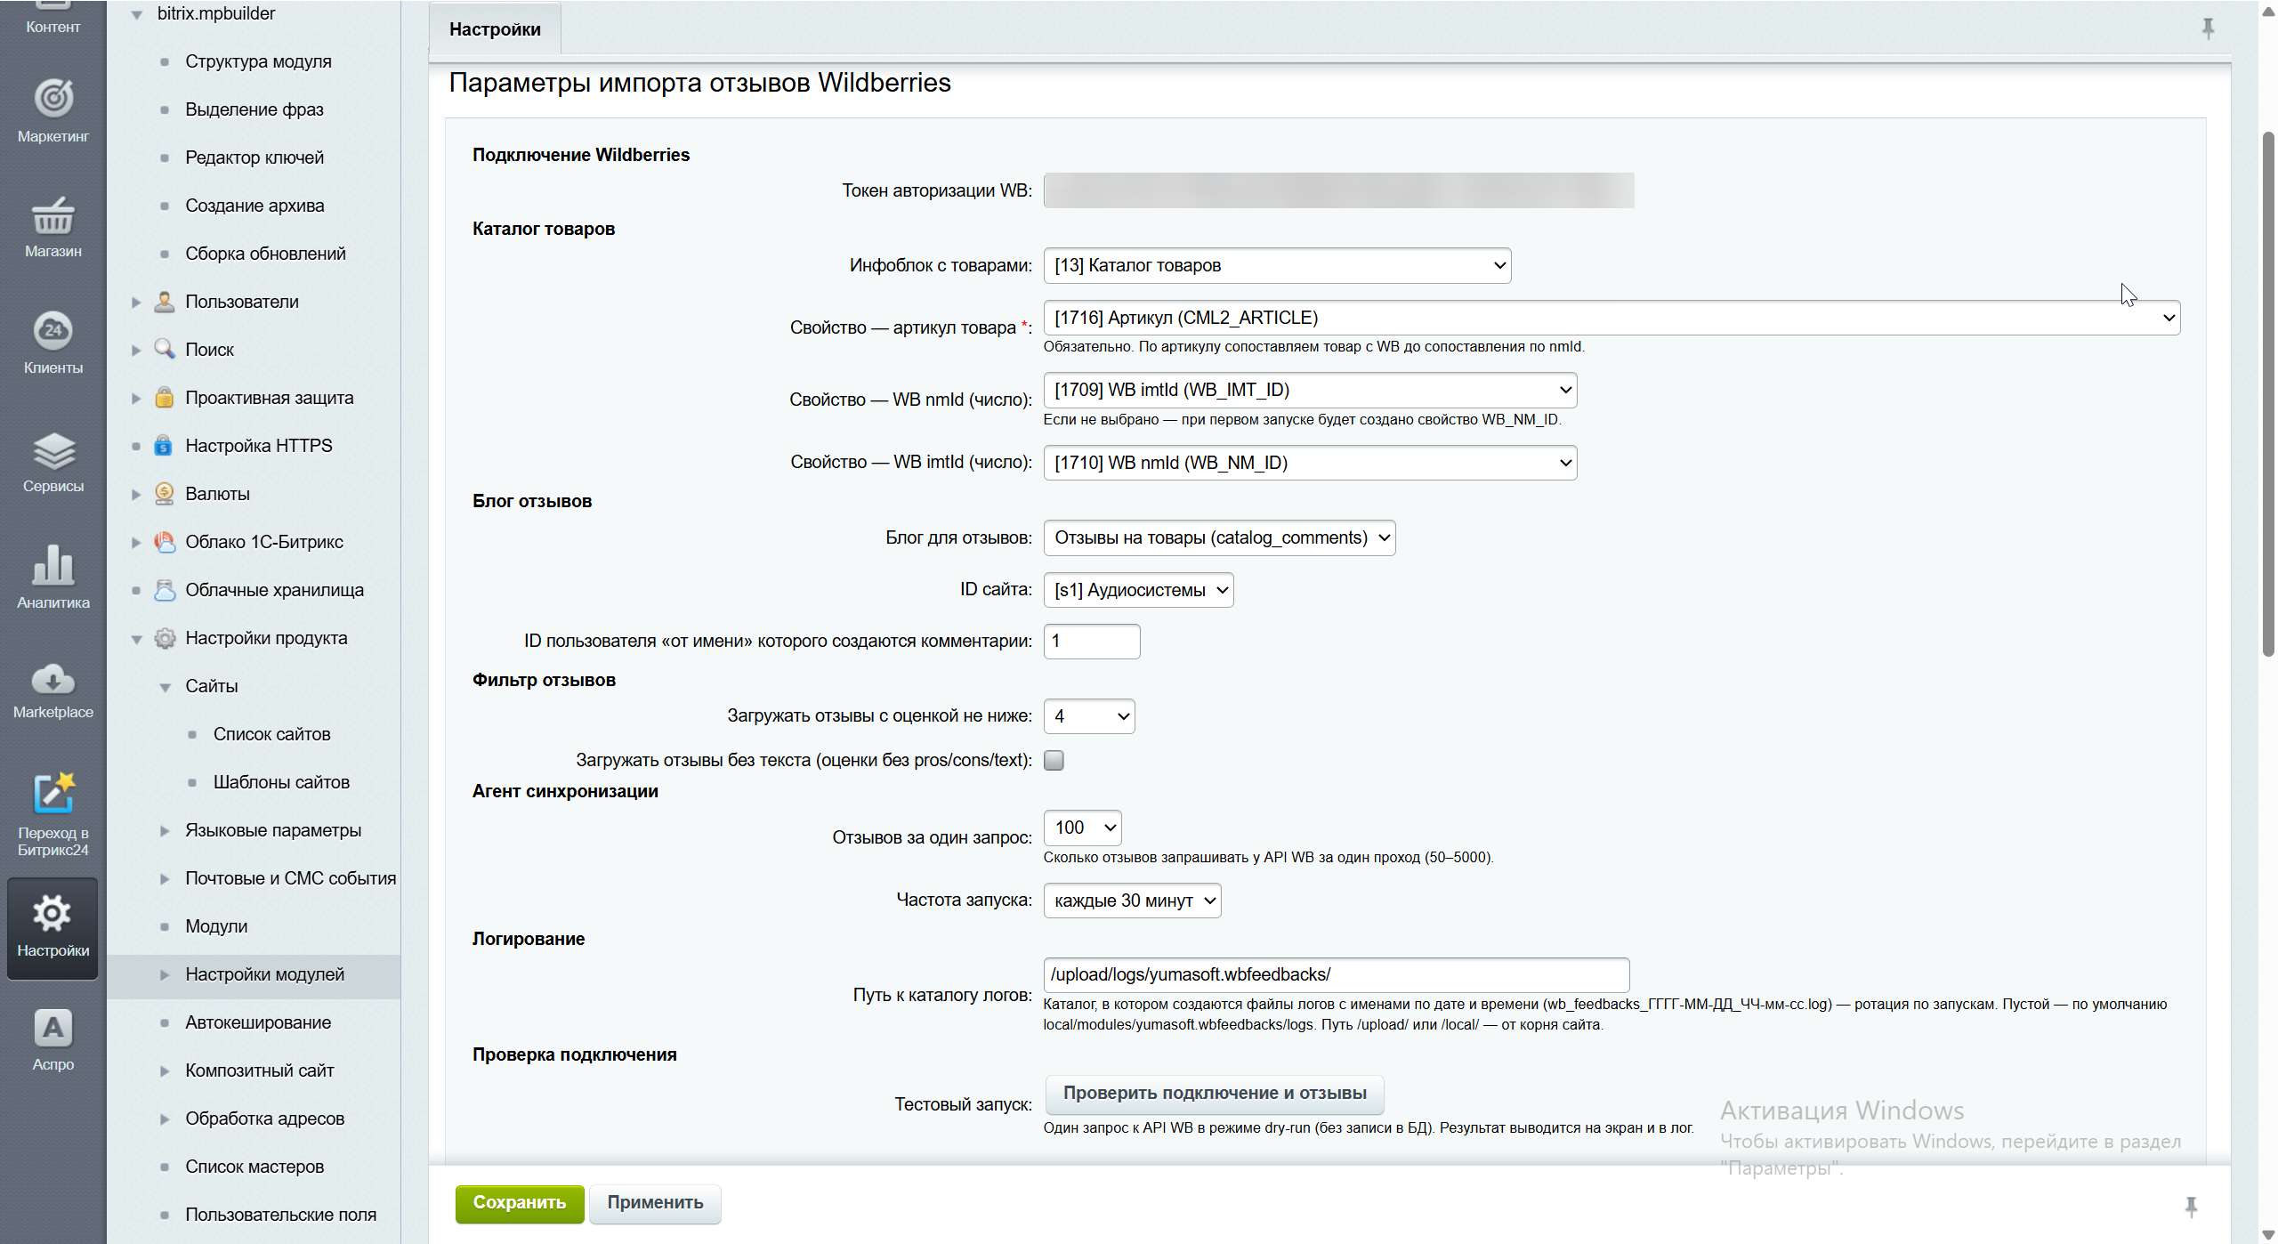
Task: Open Выделение фраз menu item
Action: [x=254, y=109]
